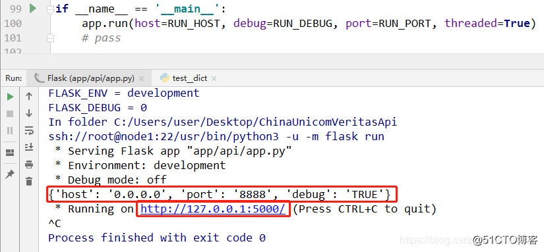544x252 pixels.
Task: Click the 'In folder C:/Users/user/Desktop' line
Action: coord(222,122)
